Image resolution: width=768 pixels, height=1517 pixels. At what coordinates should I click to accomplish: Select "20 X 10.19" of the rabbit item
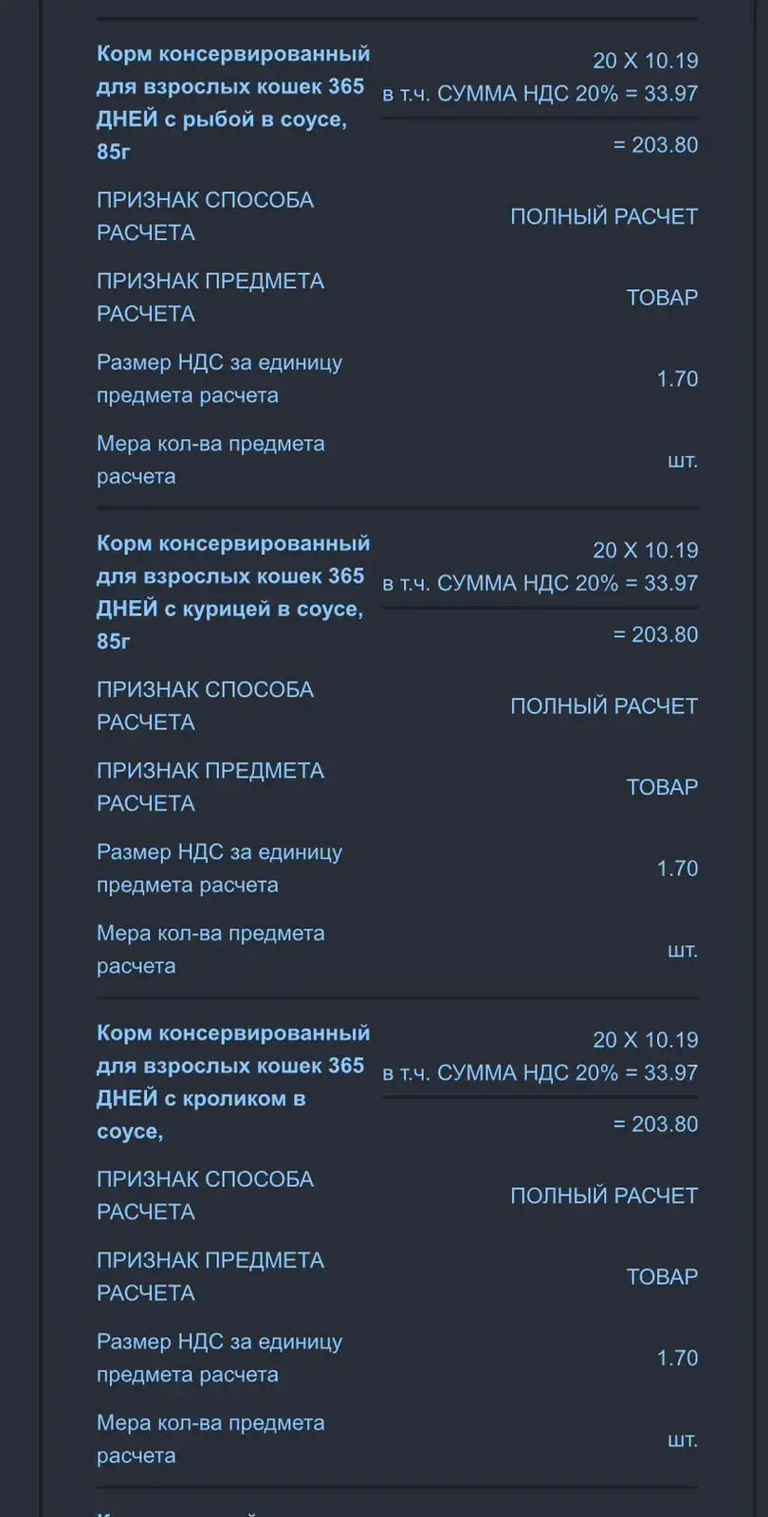pyautogui.click(x=645, y=1040)
